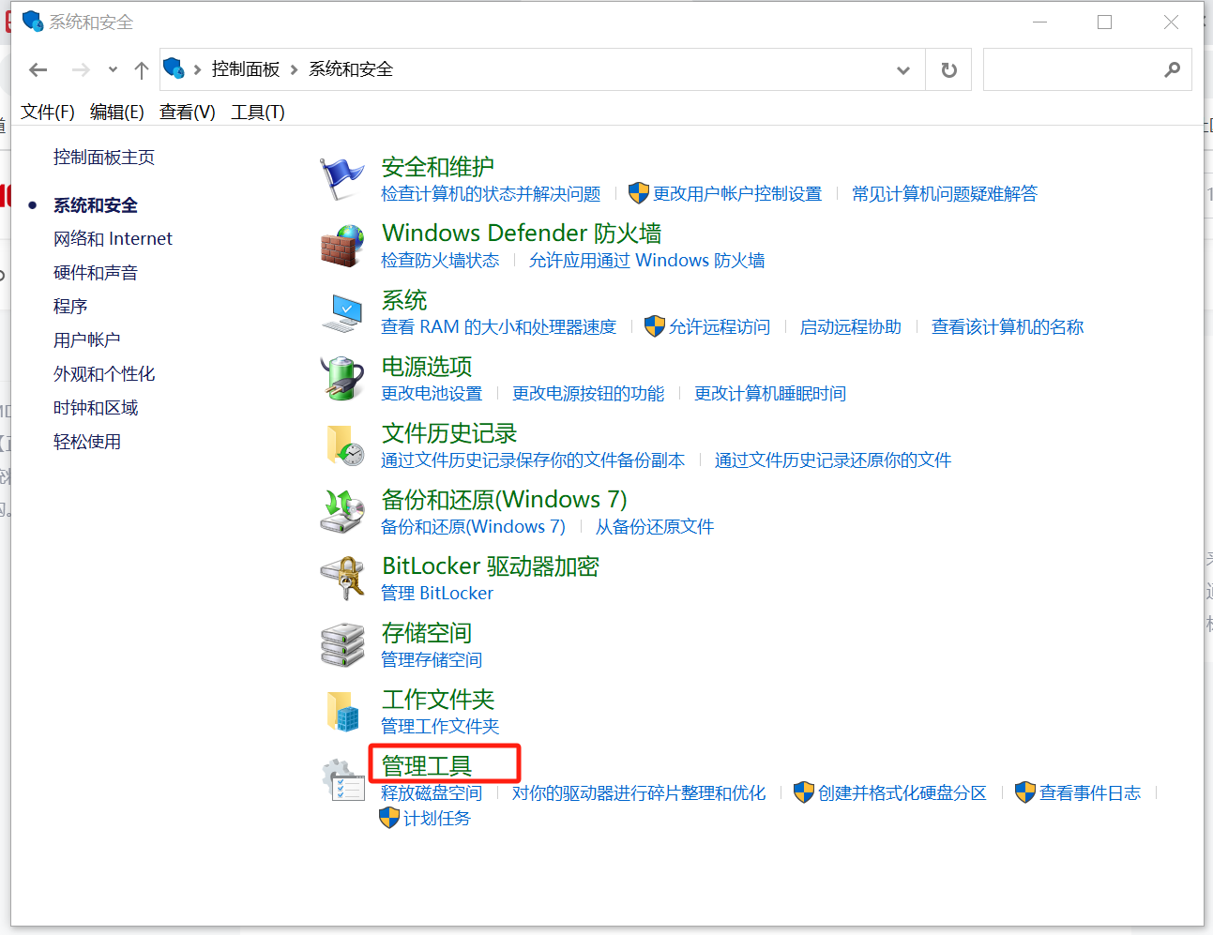Click shield icon beside 查看事件日志
The image size is (1213, 935).
[1025, 792]
